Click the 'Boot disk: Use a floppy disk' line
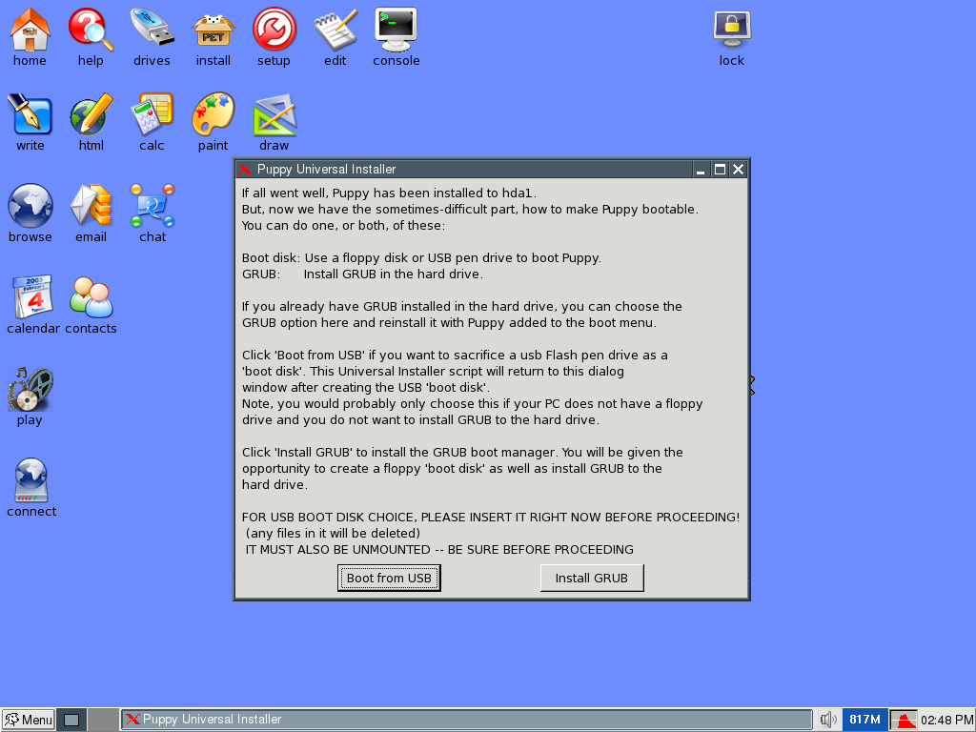 pos(421,257)
